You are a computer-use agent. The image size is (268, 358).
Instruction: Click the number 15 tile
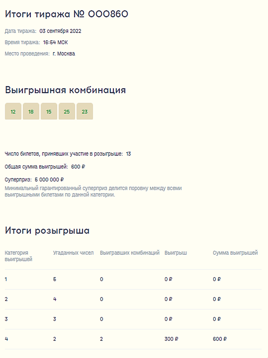[x=49, y=112]
